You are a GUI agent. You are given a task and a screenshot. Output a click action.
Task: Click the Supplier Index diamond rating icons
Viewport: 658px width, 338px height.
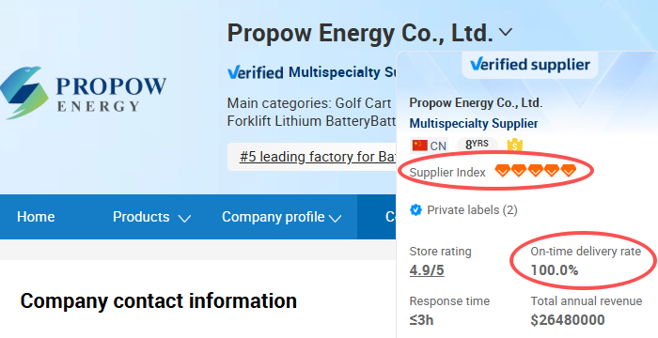click(x=536, y=171)
